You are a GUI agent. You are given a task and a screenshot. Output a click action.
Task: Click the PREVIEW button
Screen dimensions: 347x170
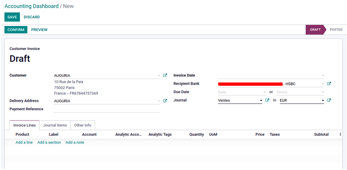[39, 30]
